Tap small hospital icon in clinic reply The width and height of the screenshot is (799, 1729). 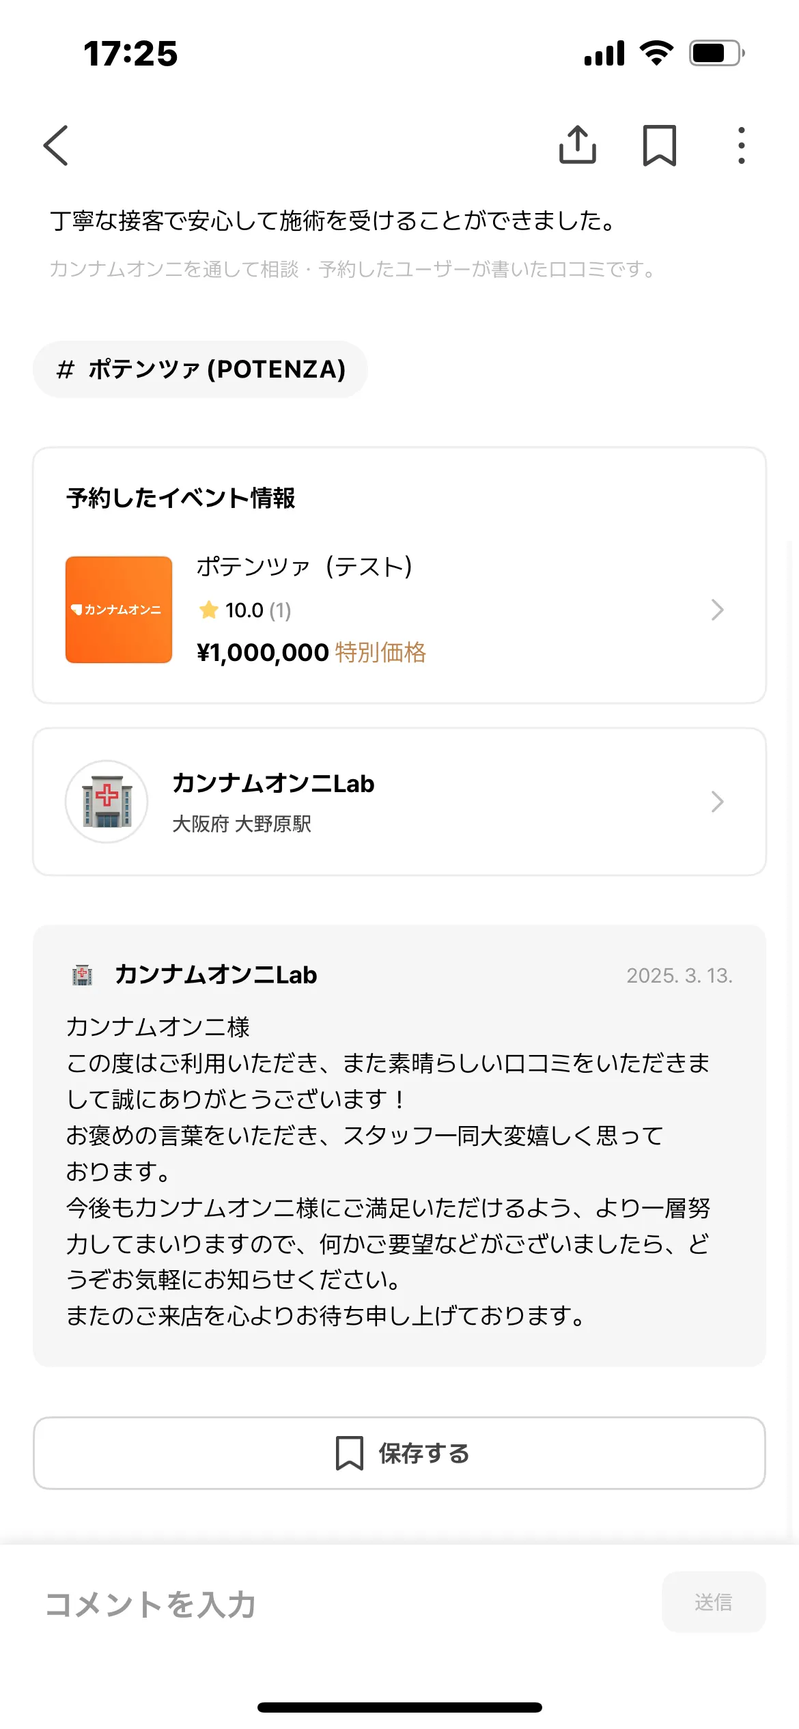coord(83,974)
